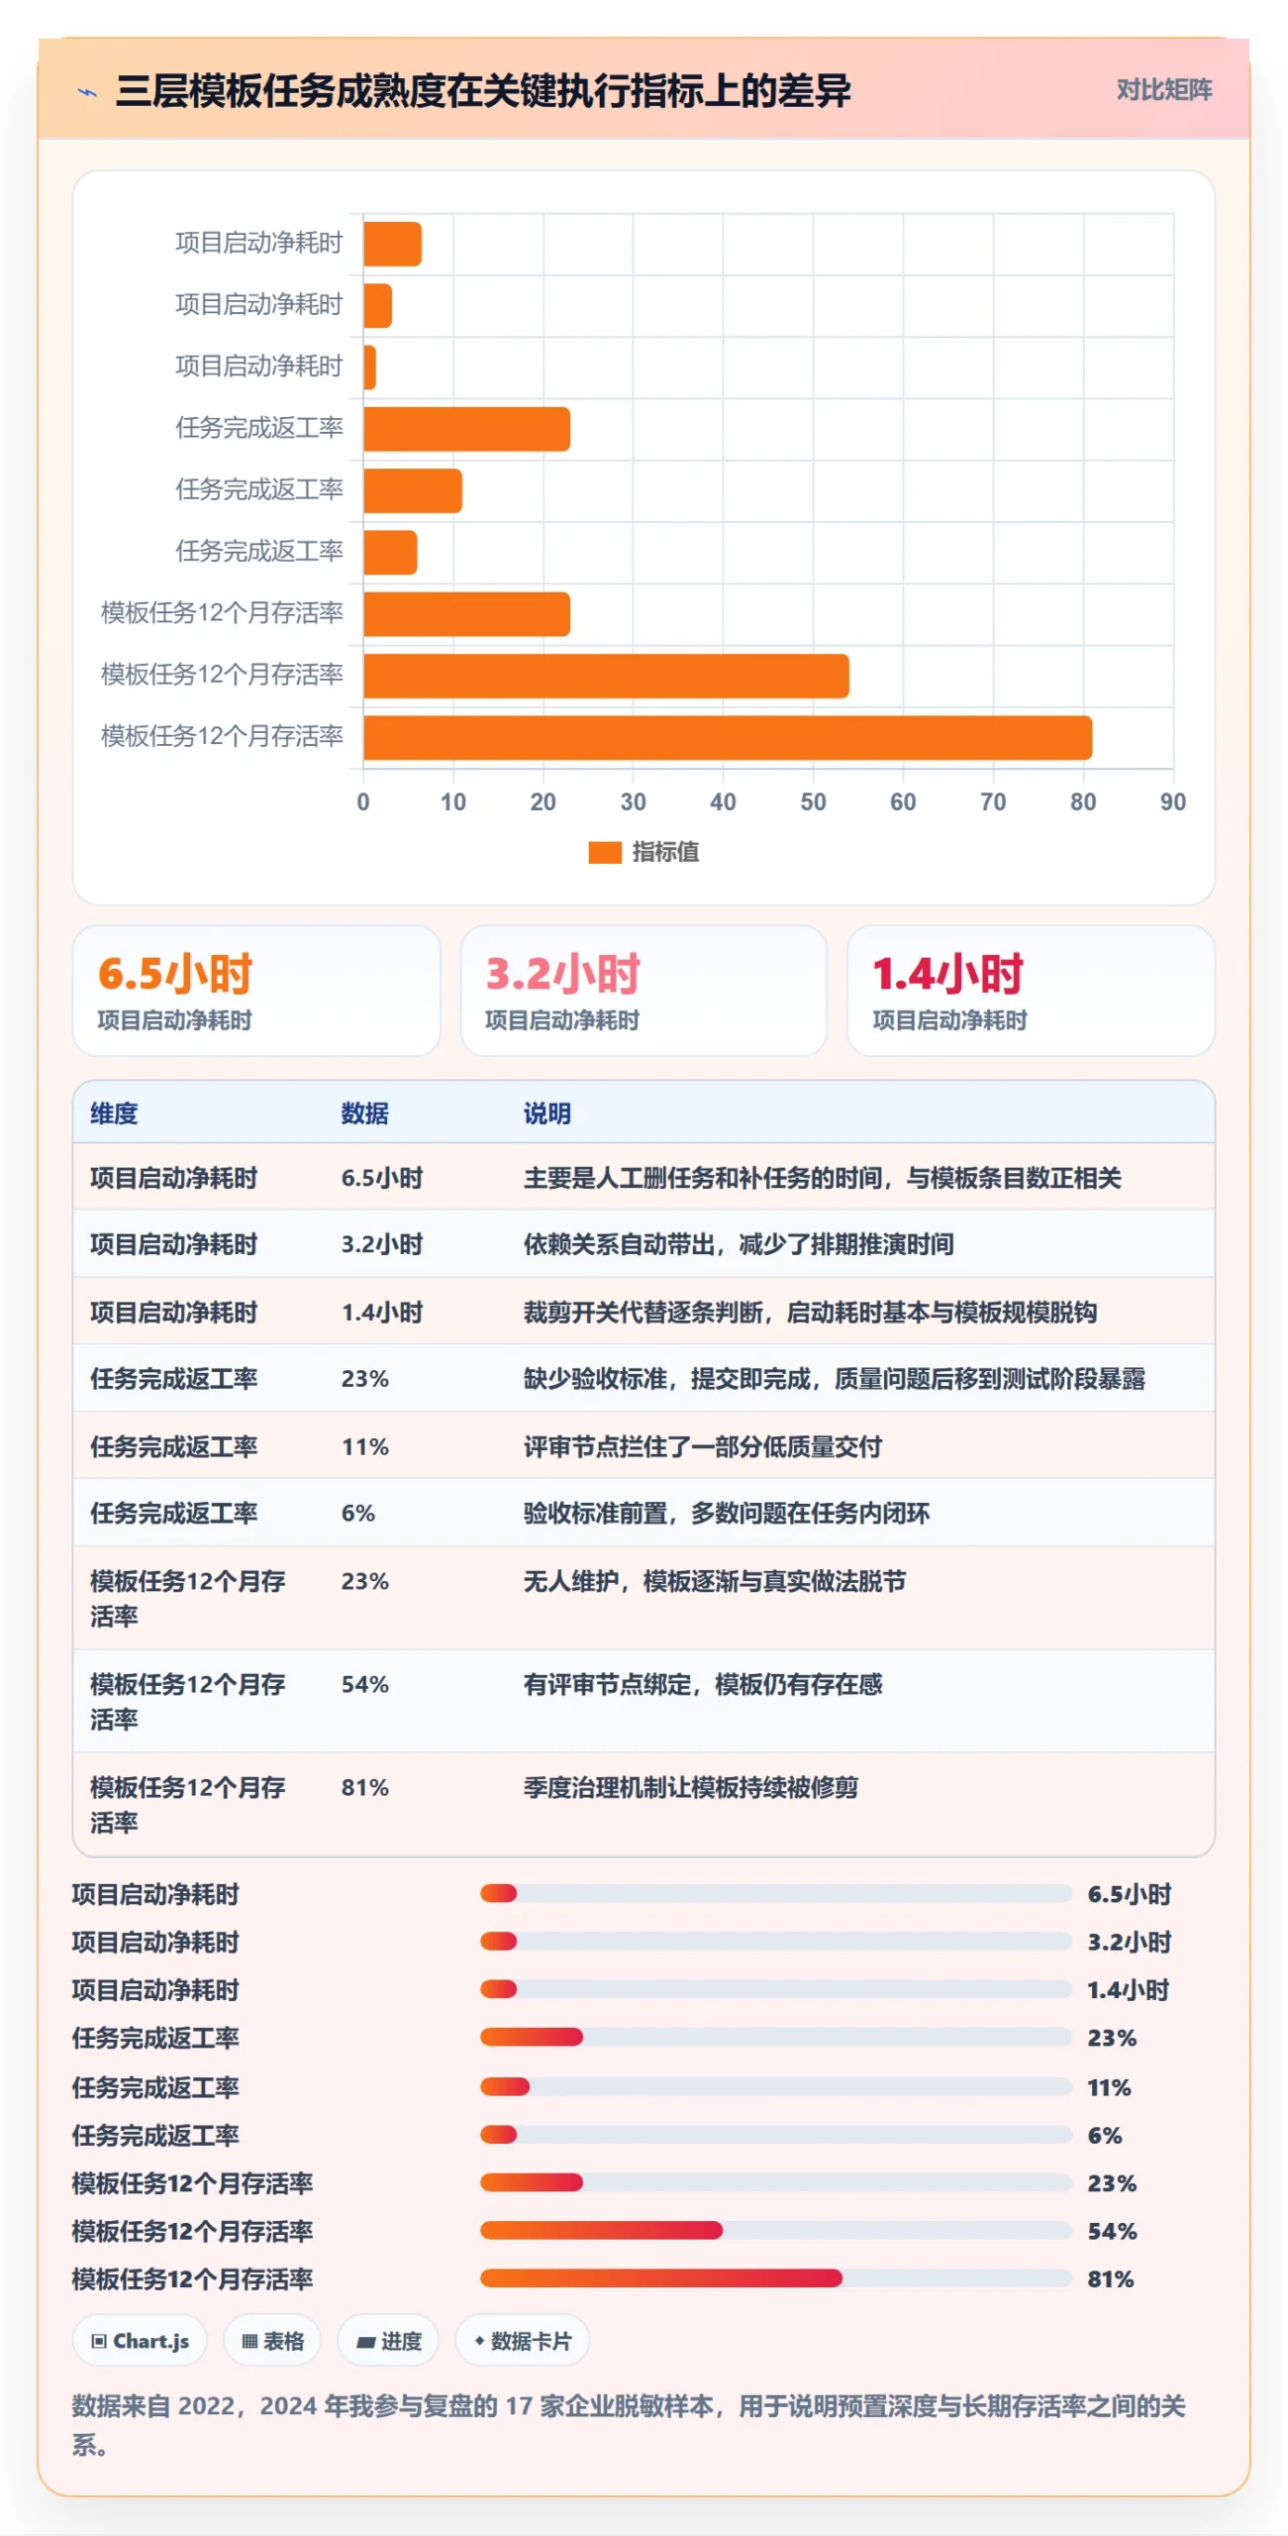Click the 维度 column header

pos(114,1113)
